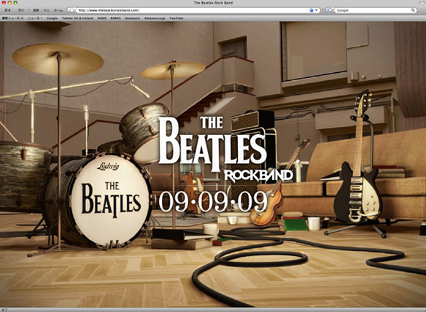Image resolution: width=426 pixels, height=312 pixels.
Task: Reload the page with the 更新 button
Action: pos(36,10)
